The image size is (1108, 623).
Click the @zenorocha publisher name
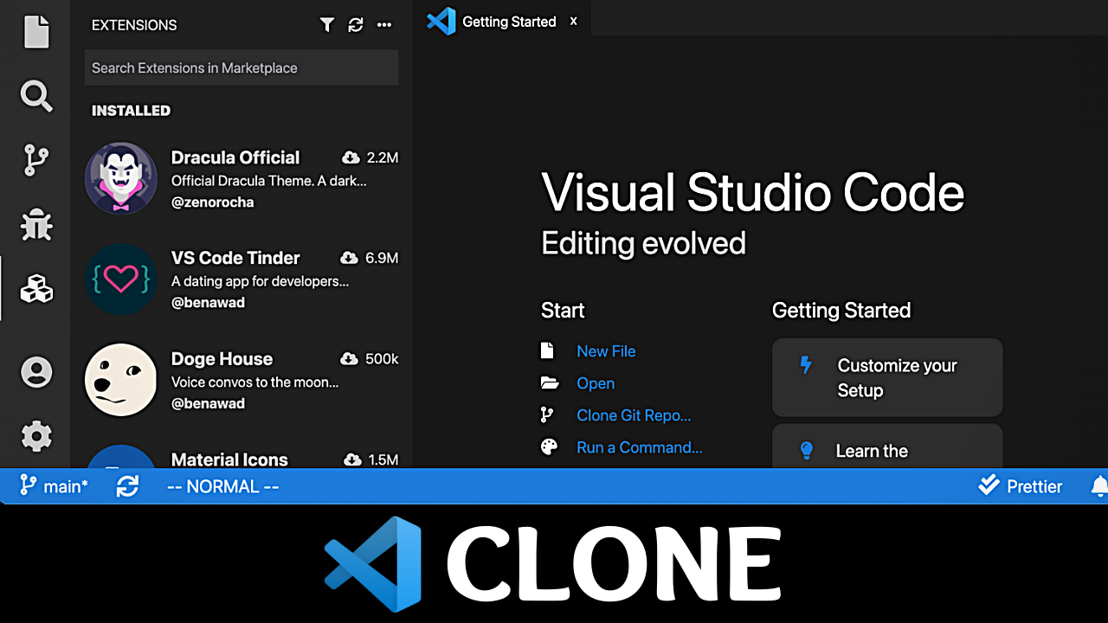click(212, 202)
